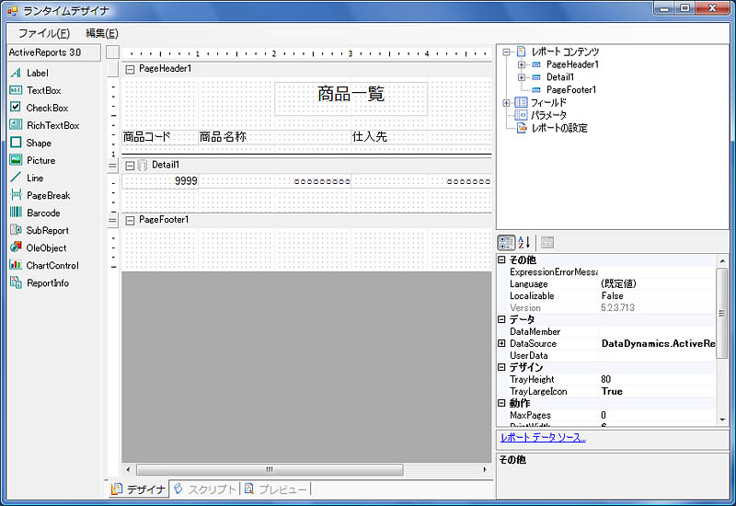Click the TrayLargeIcon True value
This screenshot has width=736, height=506.
pos(657,391)
